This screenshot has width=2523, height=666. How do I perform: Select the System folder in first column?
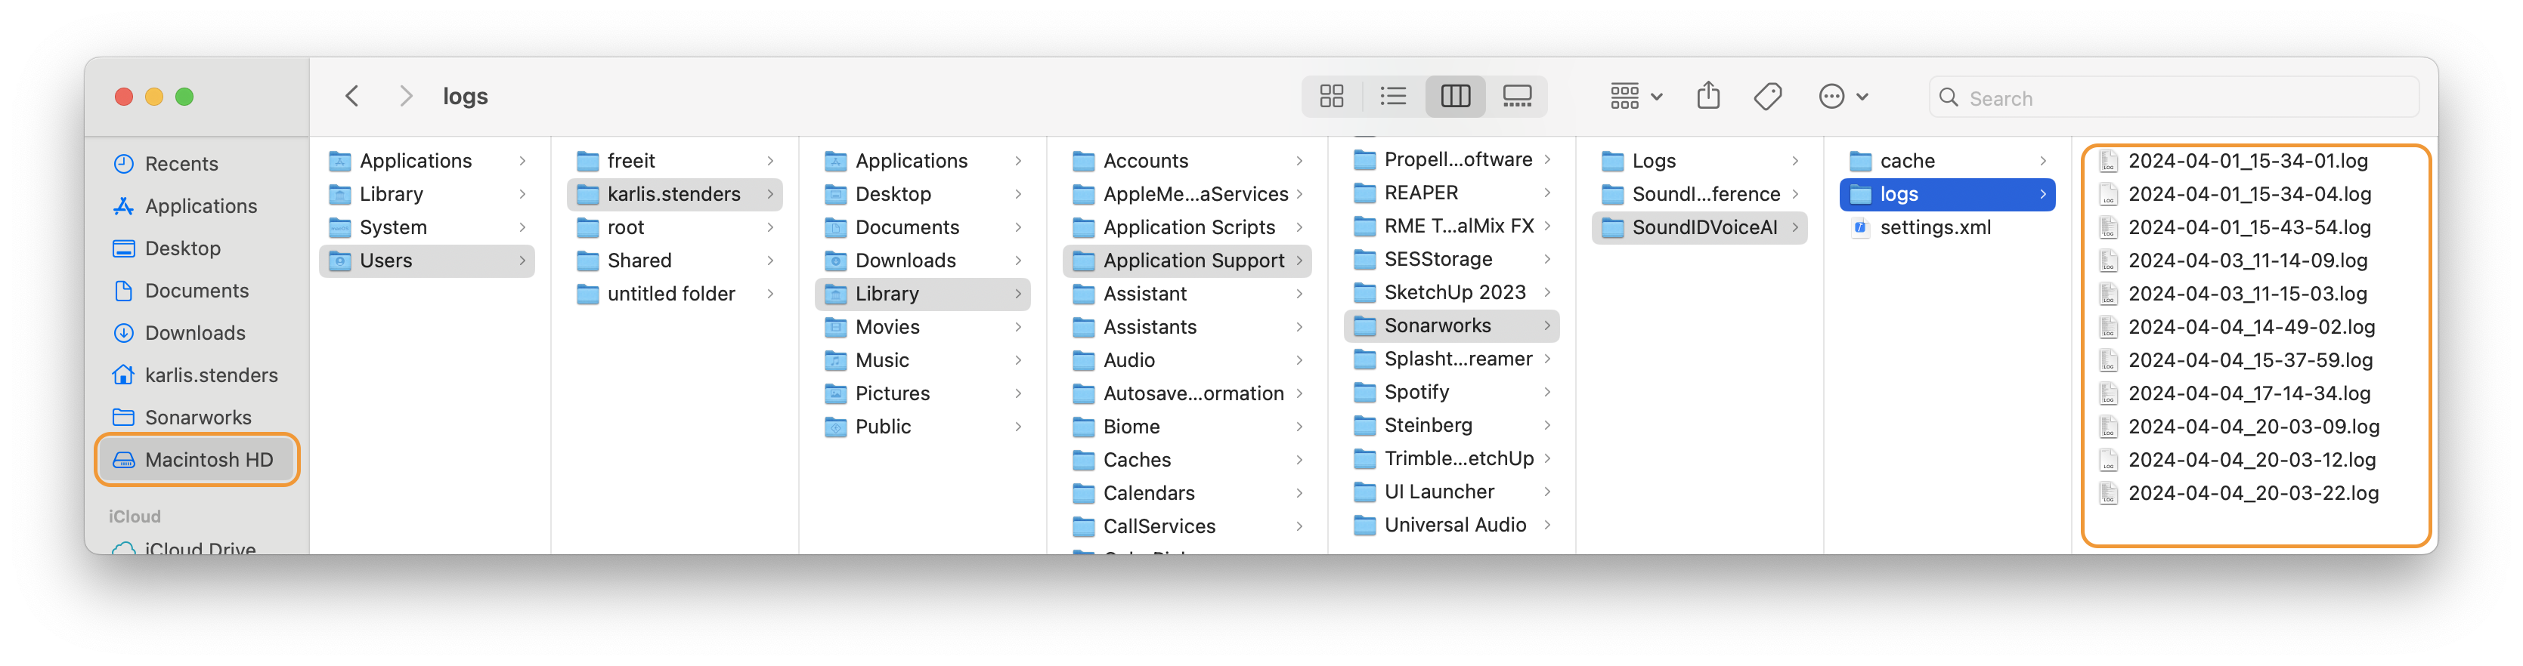(x=427, y=227)
